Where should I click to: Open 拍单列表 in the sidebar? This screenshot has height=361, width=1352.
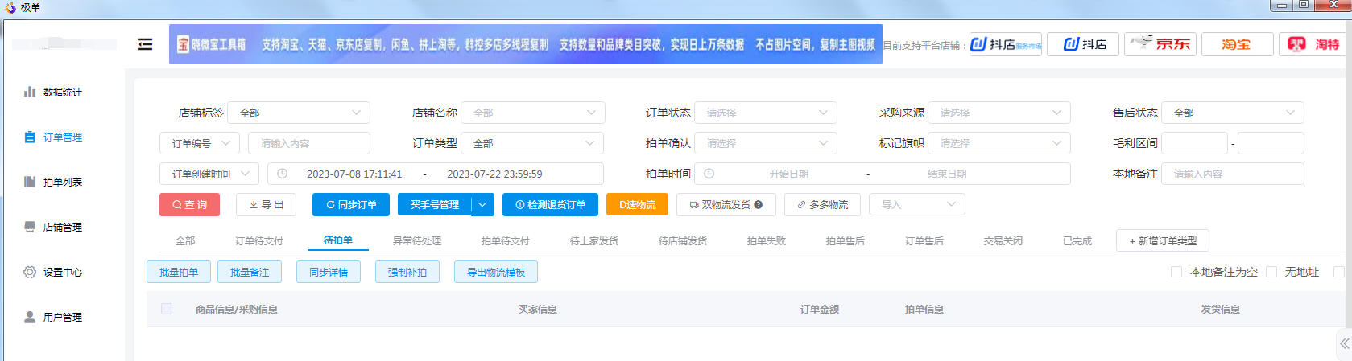(x=53, y=183)
